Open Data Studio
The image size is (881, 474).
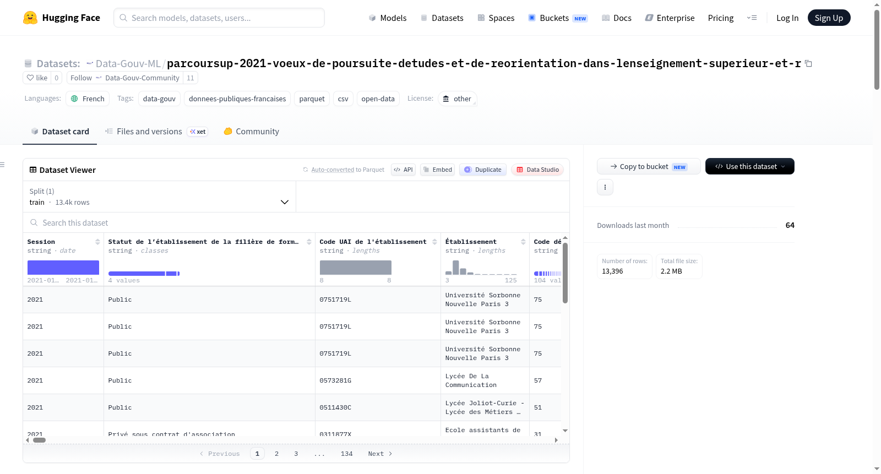click(x=537, y=170)
